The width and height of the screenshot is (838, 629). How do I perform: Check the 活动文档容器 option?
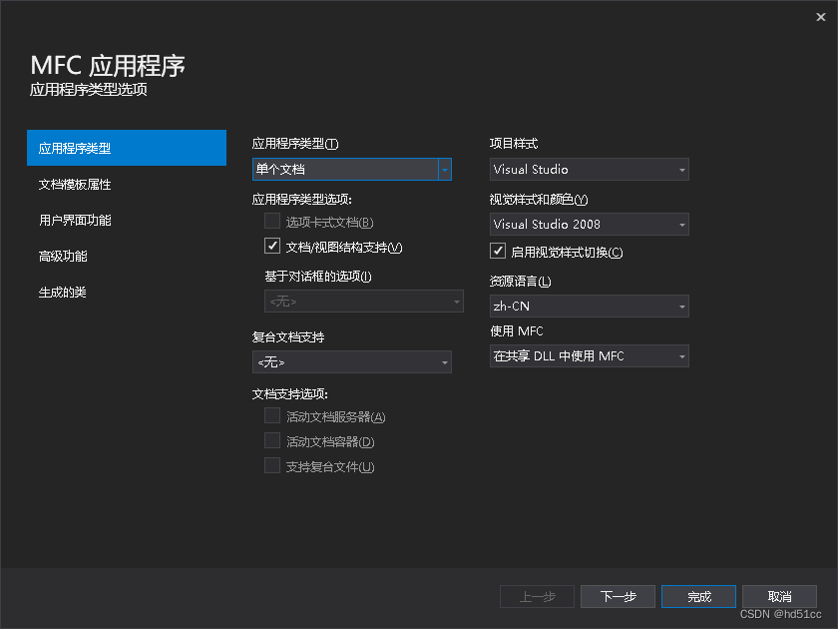click(x=272, y=440)
